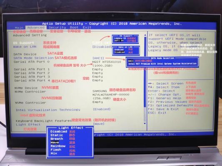222x166 pixels.
Task: Open the Light Effect [Wave] dropdown
Action: (x=99, y=124)
